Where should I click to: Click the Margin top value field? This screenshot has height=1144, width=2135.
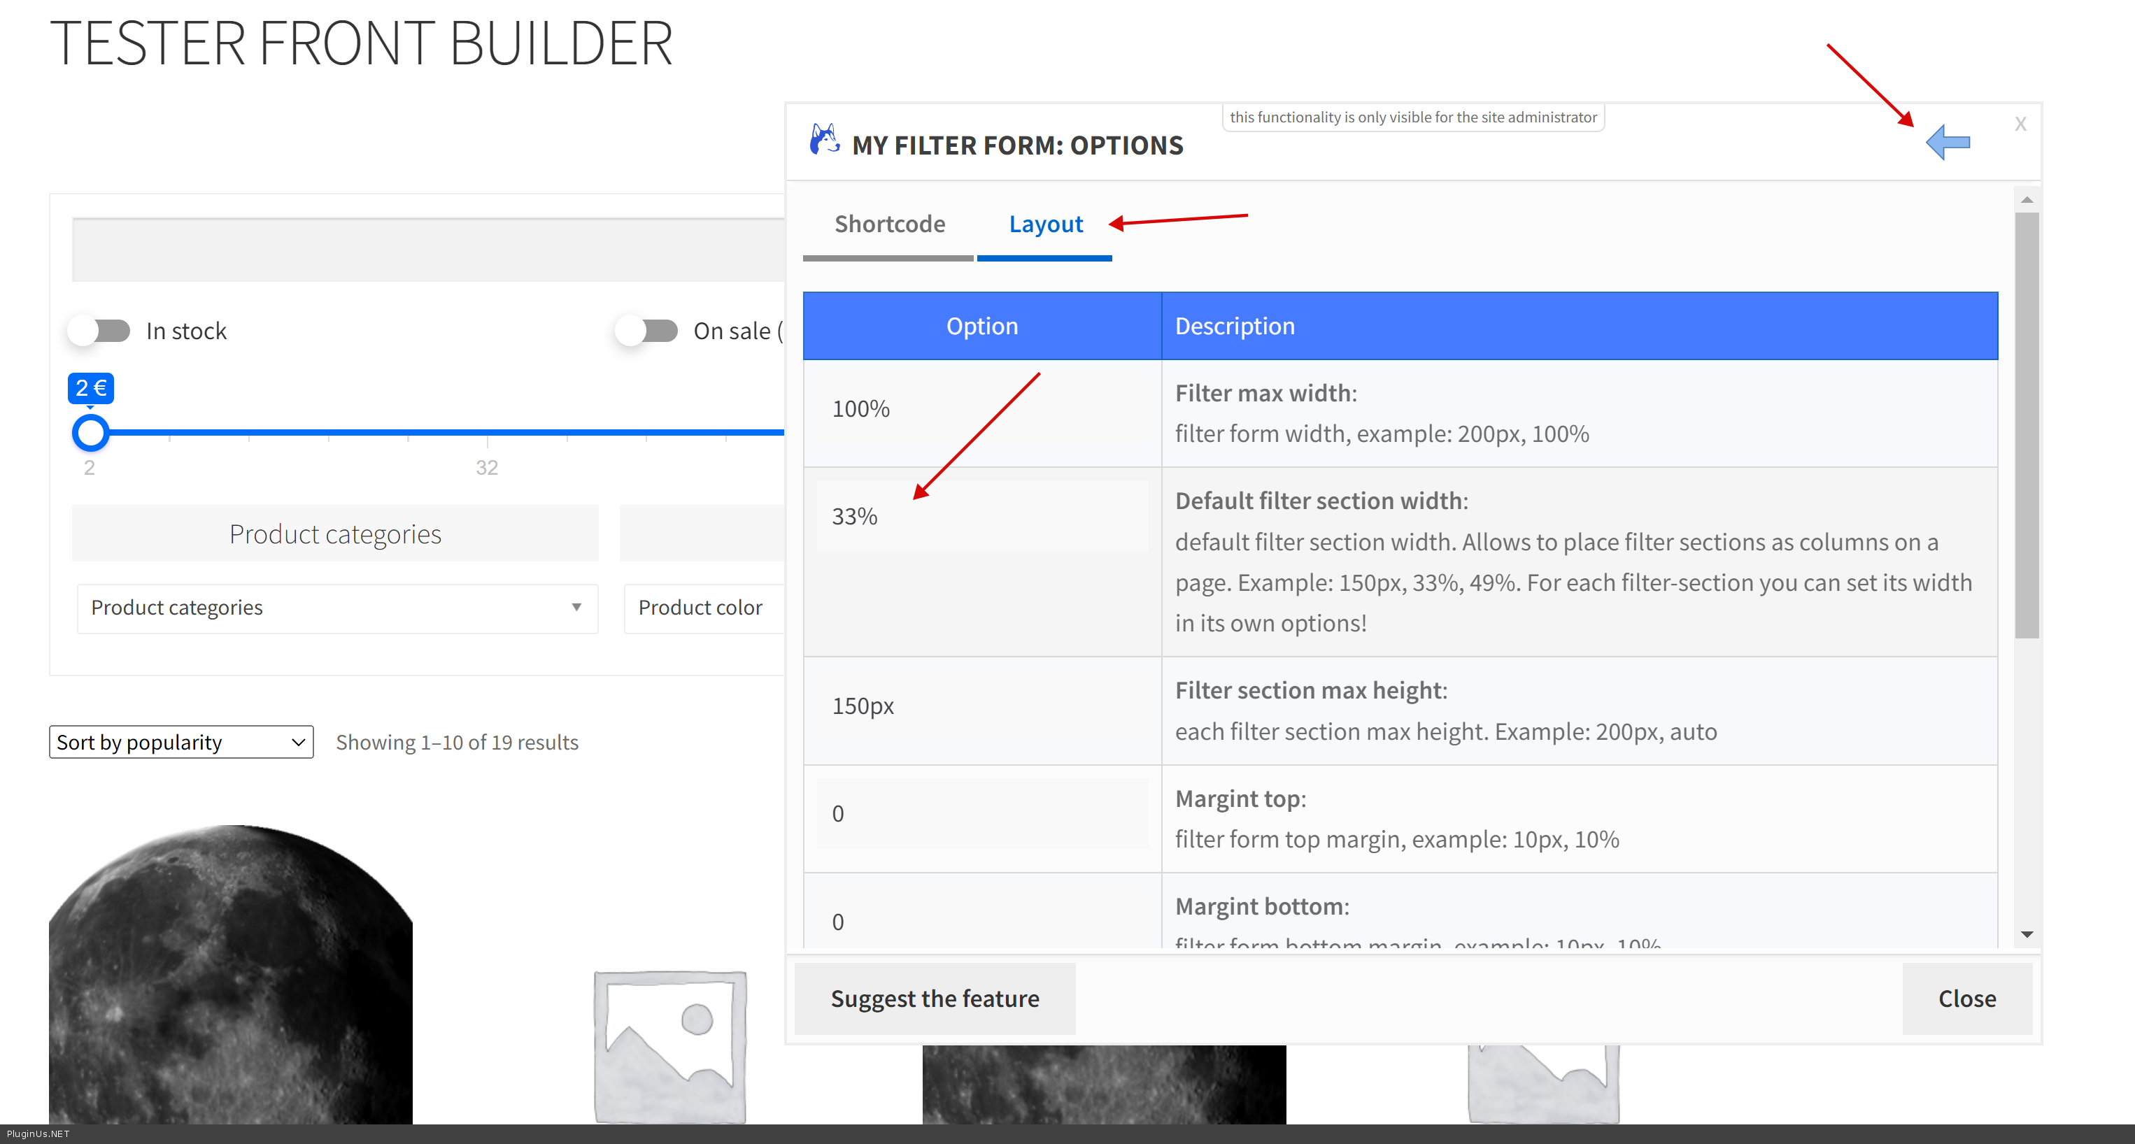tap(981, 813)
